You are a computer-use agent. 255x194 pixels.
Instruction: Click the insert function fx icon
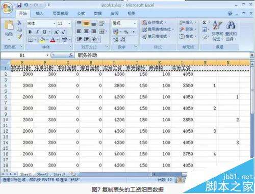click(x=71, y=55)
